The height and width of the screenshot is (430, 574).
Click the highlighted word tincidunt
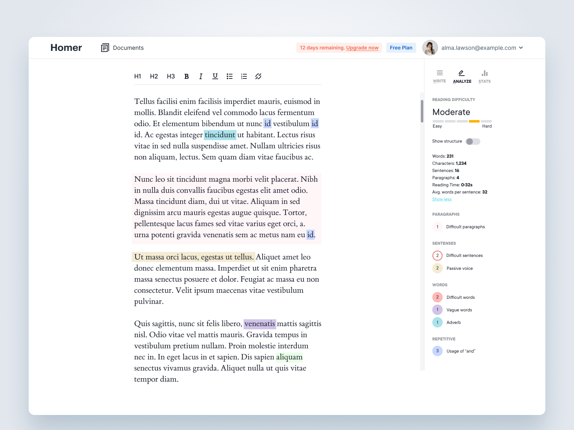tap(220, 135)
